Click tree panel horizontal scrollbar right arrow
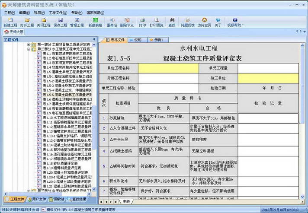Viewport: 308px width, 213px height. (x=89, y=194)
